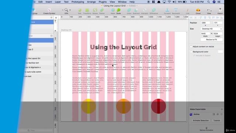Screen dimensions: 236x133
Task: Add export with Make Exportable plus
Action: point(222,109)
